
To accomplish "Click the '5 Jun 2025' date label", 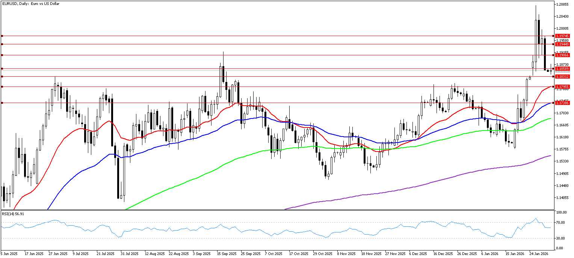I will click(x=9, y=254).
